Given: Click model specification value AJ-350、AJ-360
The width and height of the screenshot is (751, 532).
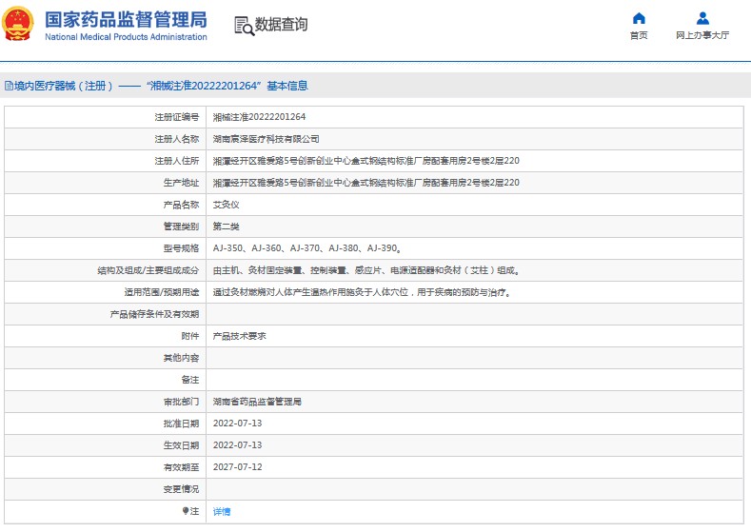Looking at the screenshot, I should click(x=307, y=248).
